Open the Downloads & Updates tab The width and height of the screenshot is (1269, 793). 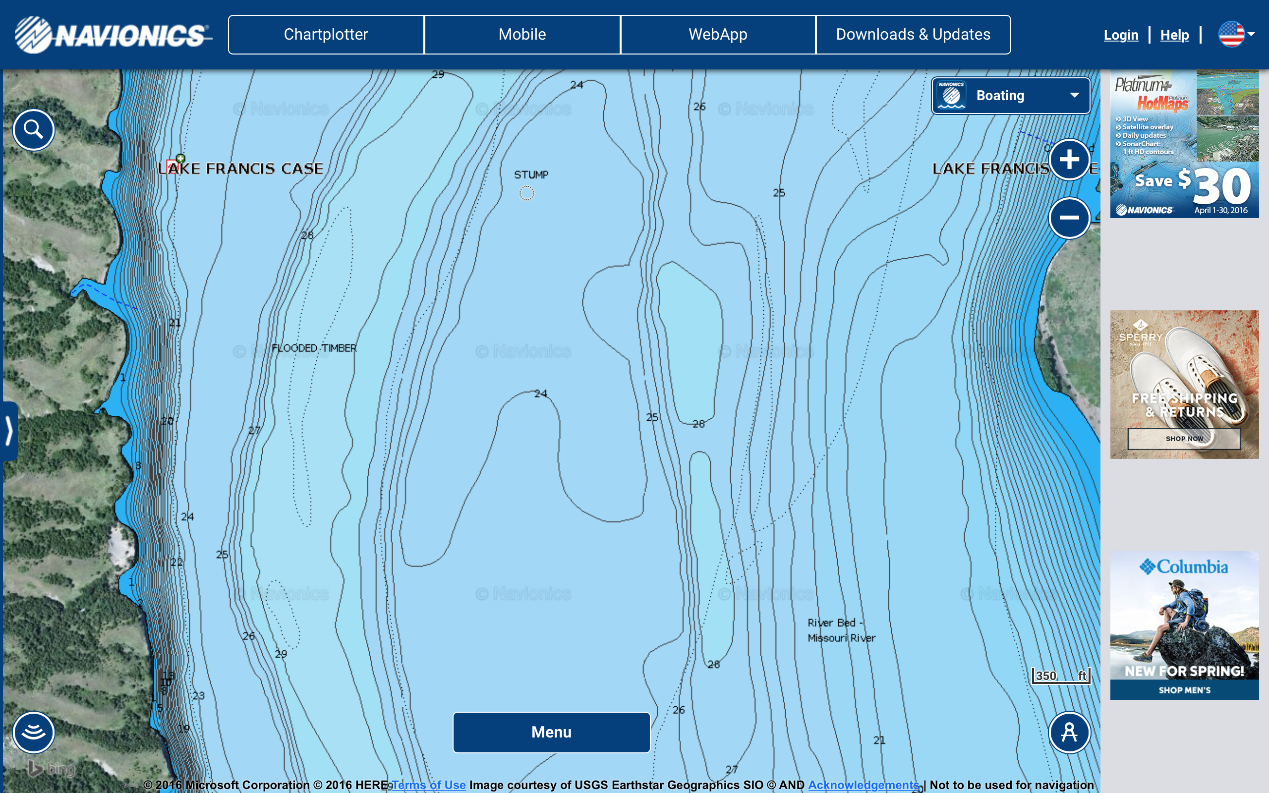[x=913, y=35]
